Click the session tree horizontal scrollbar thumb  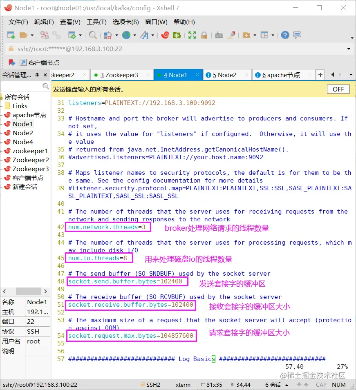coord(28,291)
